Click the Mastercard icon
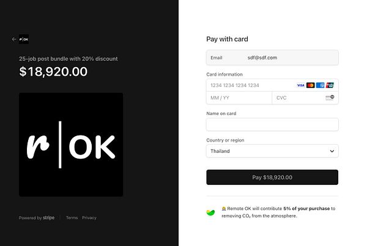 [x=310, y=85]
